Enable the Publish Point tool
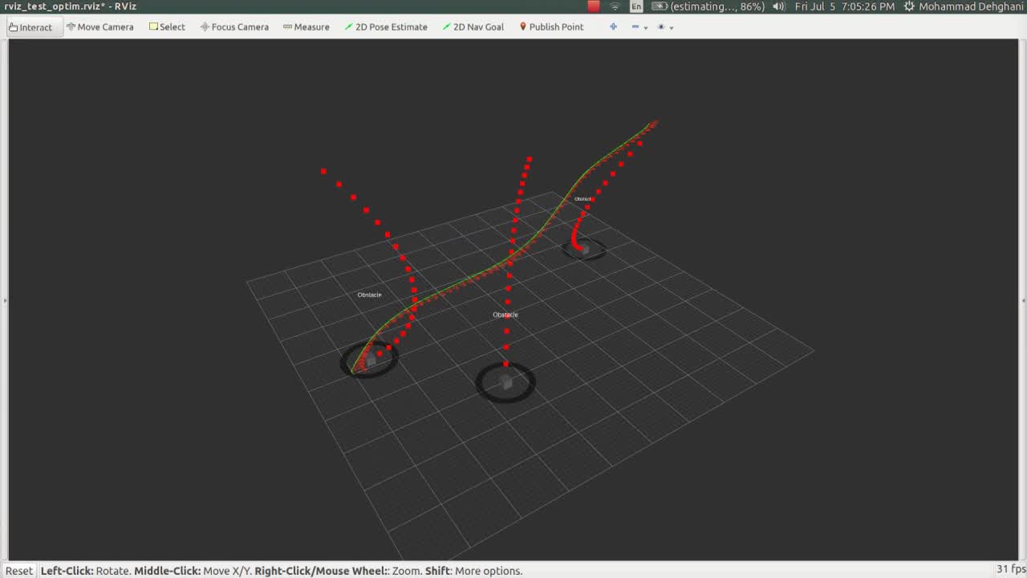Viewport: 1027px width, 578px height. tap(550, 26)
